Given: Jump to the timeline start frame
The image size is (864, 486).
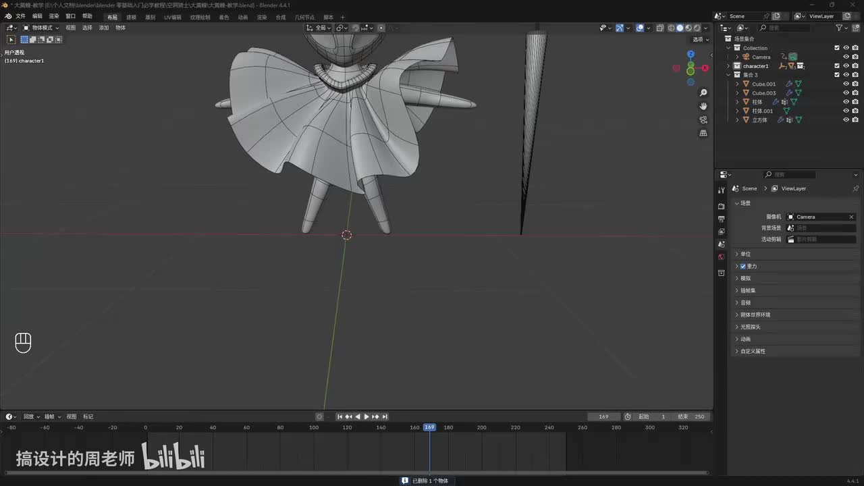Looking at the screenshot, I should point(340,416).
